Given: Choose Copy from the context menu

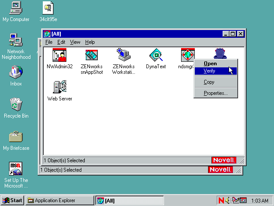Looking at the screenshot, I should [216, 82].
